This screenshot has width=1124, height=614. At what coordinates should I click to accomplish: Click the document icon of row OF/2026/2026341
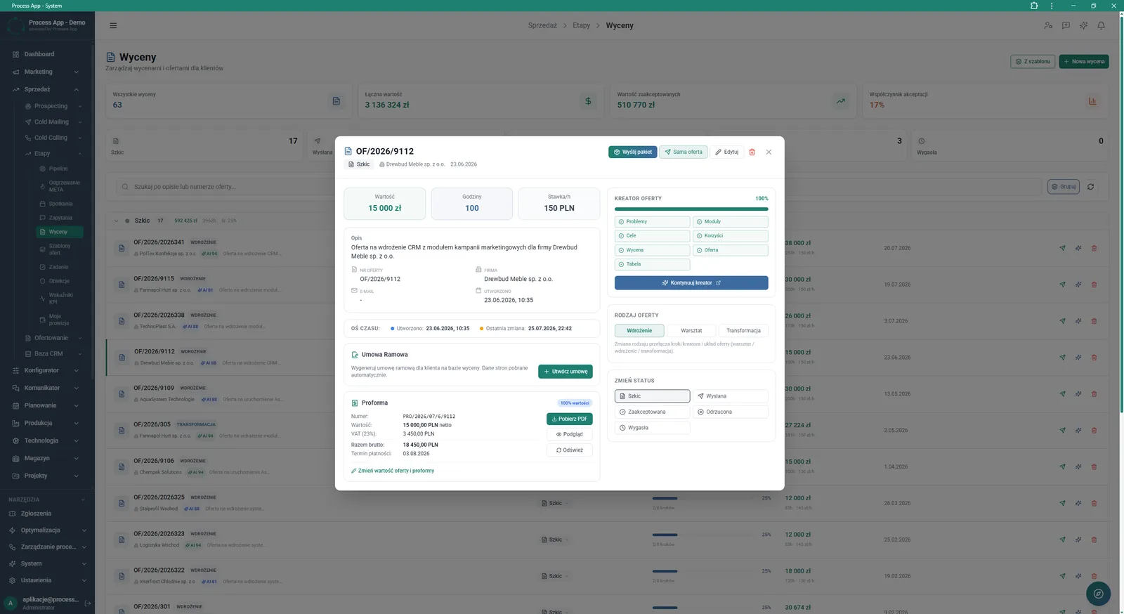121,248
